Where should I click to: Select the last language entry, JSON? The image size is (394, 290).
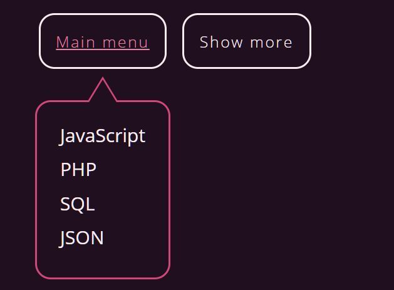[81, 238]
